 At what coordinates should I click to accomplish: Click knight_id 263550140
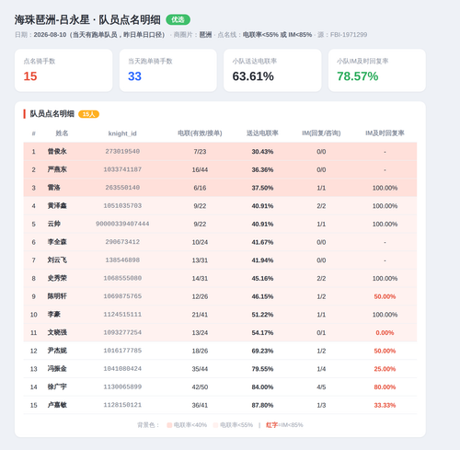click(122, 188)
